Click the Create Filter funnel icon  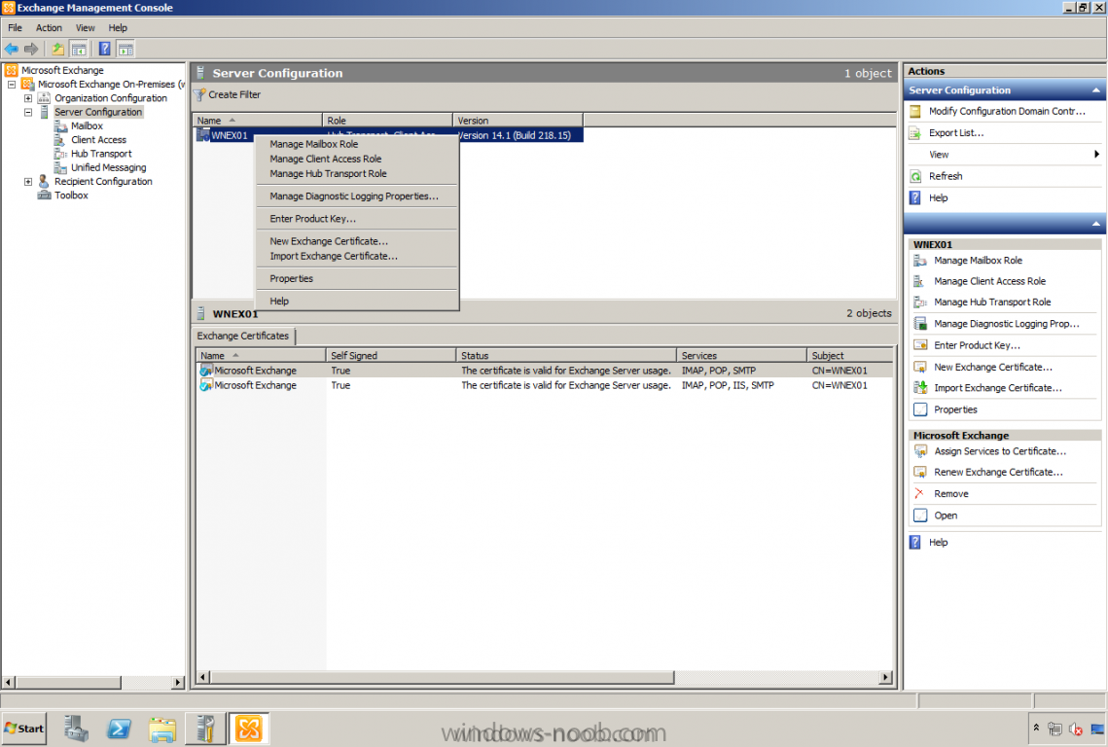pyautogui.click(x=200, y=94)
